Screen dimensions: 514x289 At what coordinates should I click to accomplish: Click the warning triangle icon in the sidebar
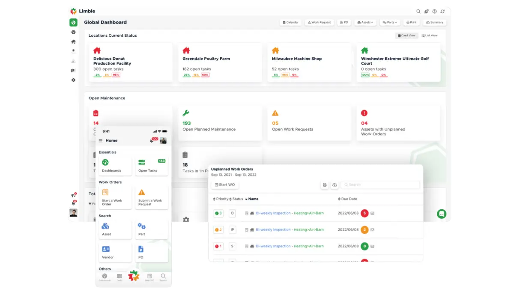tap(73, 61)
